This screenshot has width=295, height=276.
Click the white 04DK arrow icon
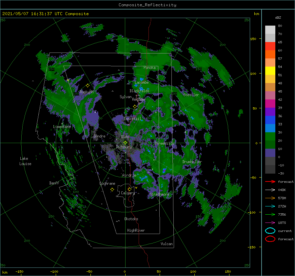point(270,190)
